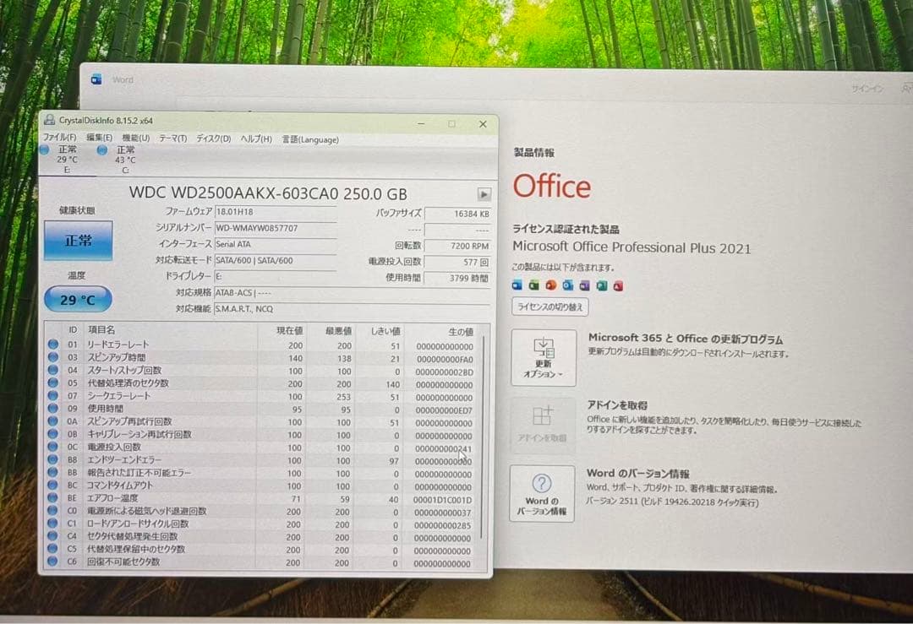This screenshot has height=624, width=913.
Task: Select the Excel icon under product information
Action: pyautogui.click(x=534, y=285)
